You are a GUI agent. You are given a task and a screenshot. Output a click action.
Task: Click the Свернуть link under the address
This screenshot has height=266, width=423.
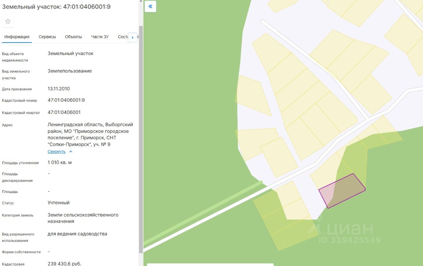point(57,152)
